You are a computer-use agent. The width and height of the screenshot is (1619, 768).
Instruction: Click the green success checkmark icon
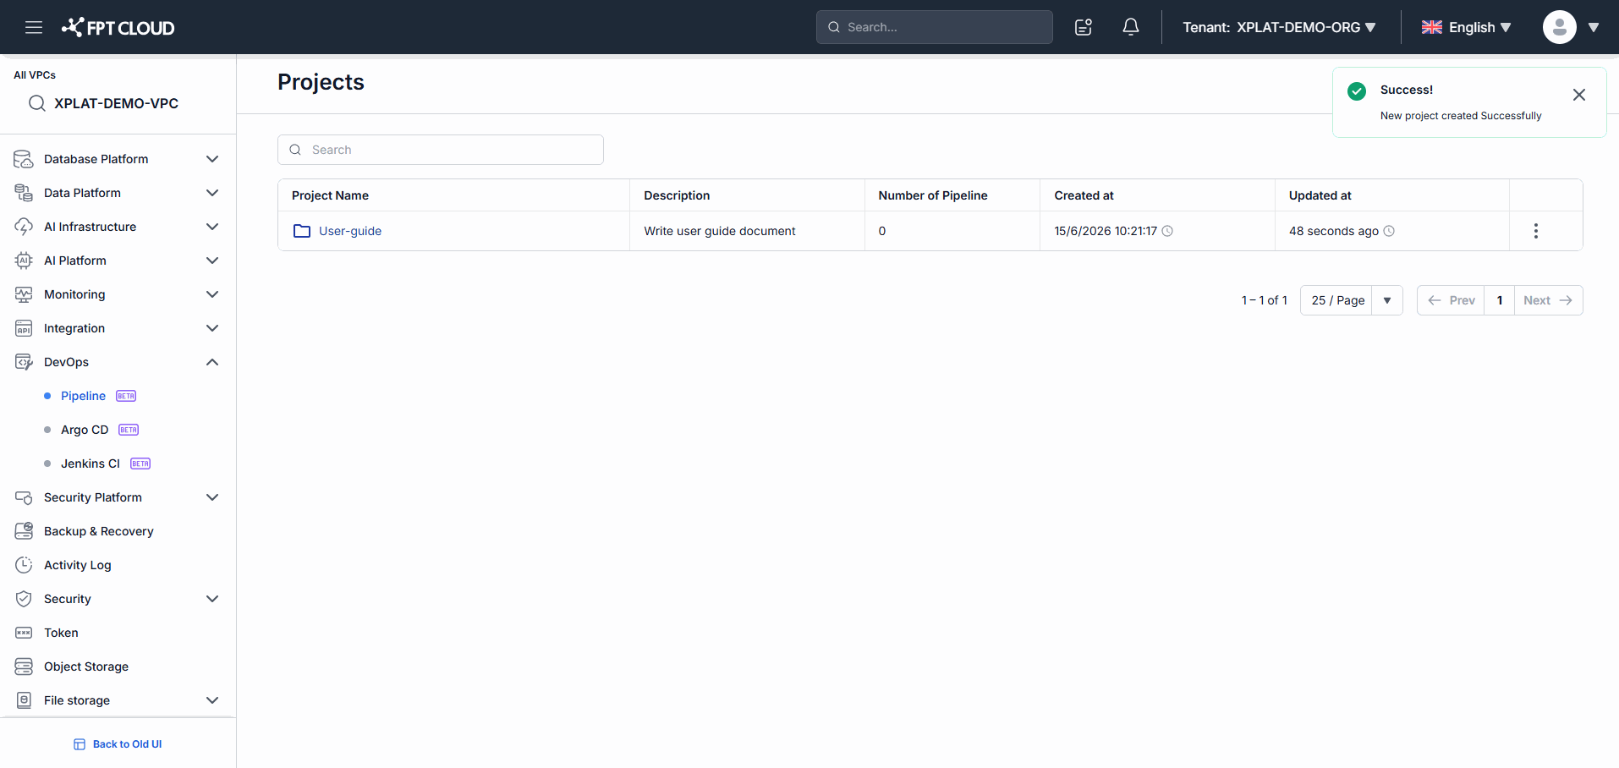point(1357,91)
